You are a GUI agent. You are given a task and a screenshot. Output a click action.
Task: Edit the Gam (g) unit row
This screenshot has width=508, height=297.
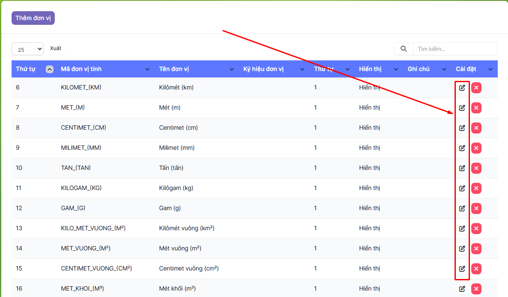click(462, 208)
